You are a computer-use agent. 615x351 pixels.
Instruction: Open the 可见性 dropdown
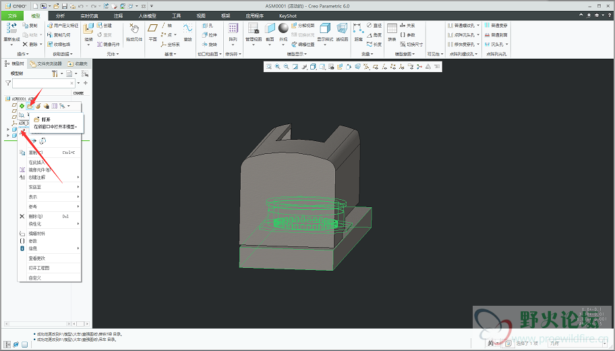(x=435, y=54)
